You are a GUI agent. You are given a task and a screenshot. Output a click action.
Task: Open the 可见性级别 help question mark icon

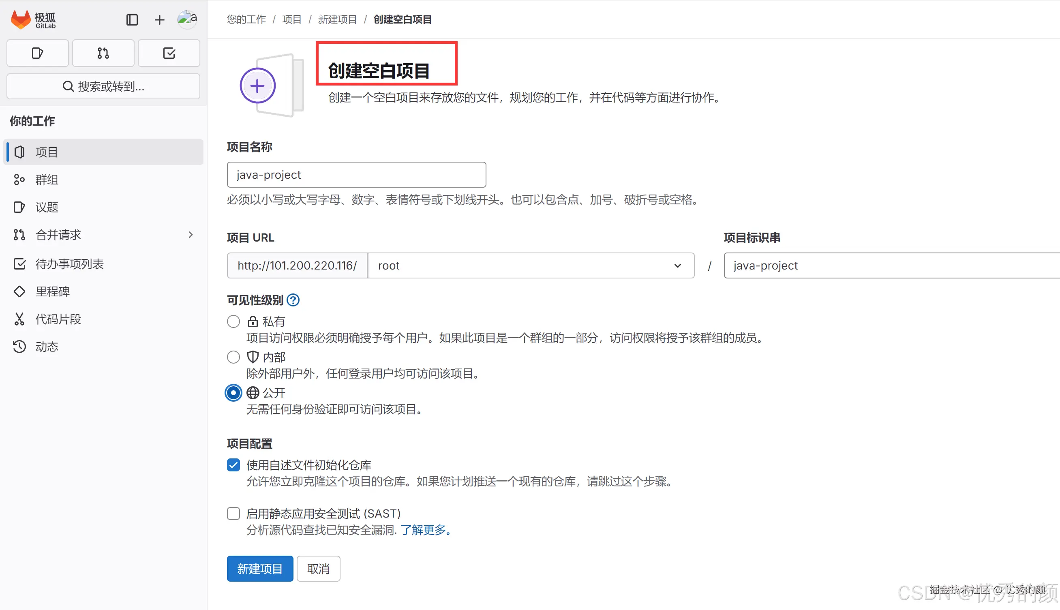[293, 300]
